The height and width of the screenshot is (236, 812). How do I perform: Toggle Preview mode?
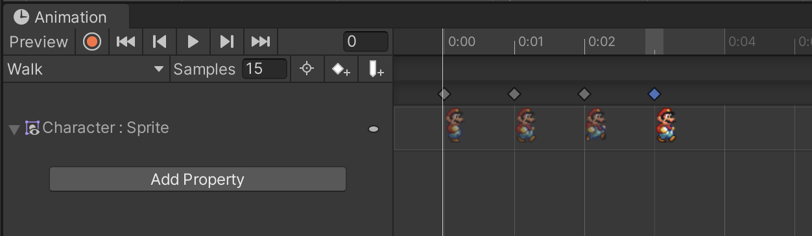39,41
